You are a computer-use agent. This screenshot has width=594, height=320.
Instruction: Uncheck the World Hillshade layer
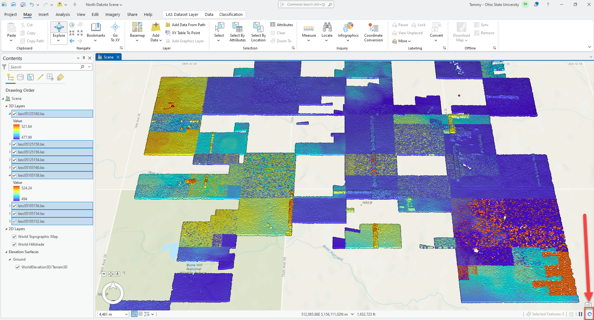(x=14, y=244)
